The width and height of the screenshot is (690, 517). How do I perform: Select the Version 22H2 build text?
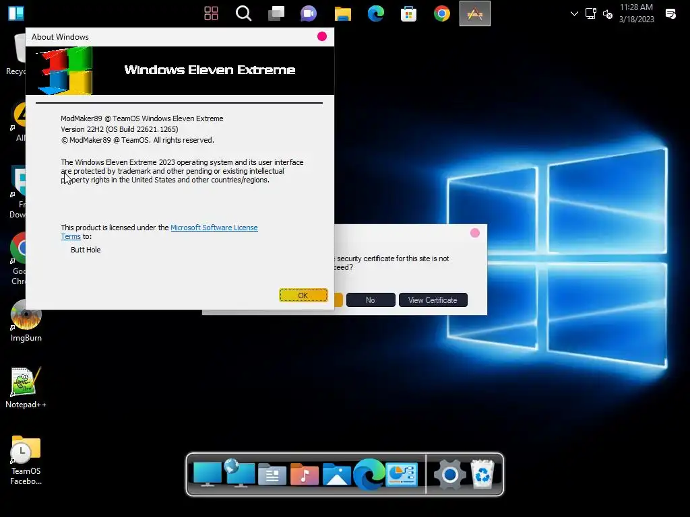pos(119,129)
